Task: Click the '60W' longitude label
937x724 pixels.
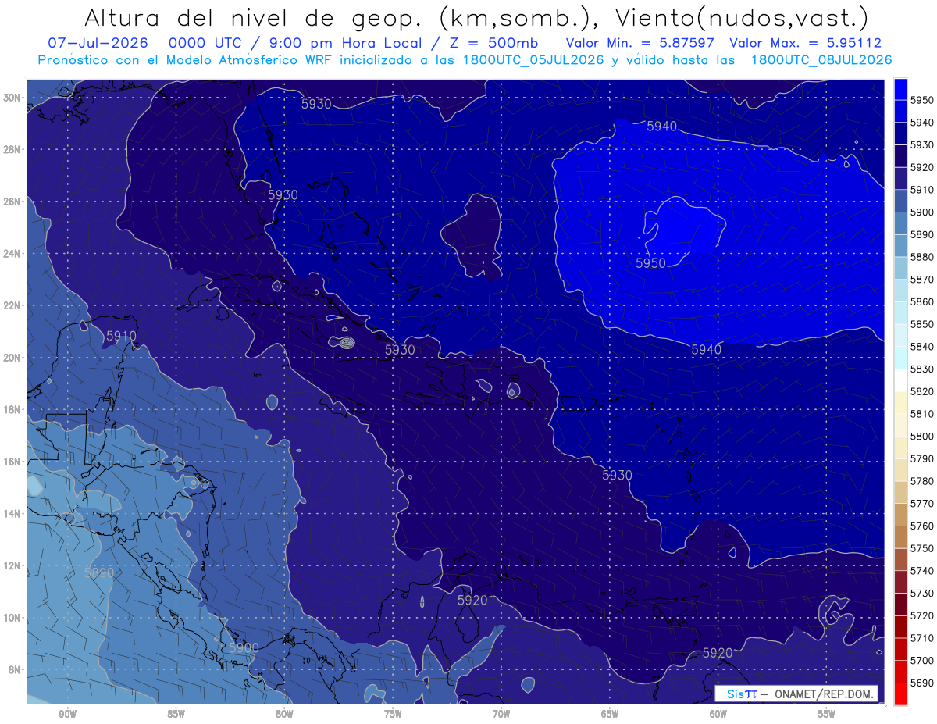Action: point(718,713)
